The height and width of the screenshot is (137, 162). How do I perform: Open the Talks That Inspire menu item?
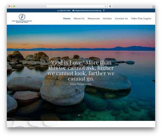click(141, 18)
